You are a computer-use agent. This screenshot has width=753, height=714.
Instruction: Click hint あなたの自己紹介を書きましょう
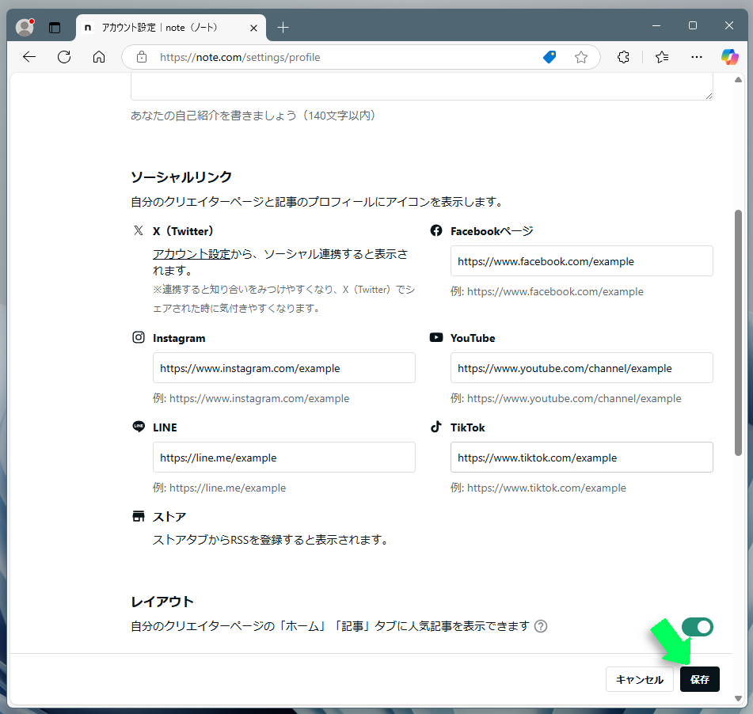(x=253, y=116)
